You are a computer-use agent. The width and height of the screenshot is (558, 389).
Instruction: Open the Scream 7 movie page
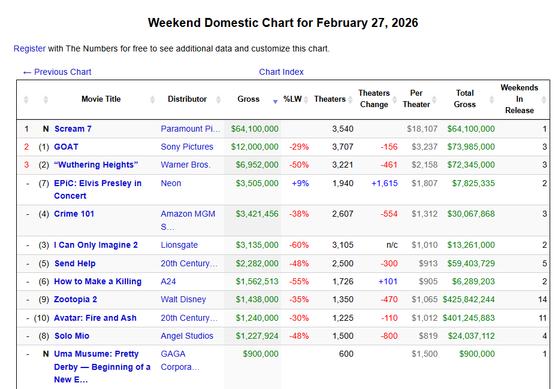click(73, 129)
